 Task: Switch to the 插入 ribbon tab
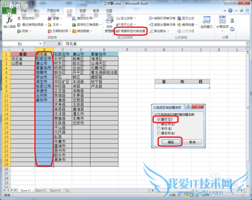click(37, 11)
